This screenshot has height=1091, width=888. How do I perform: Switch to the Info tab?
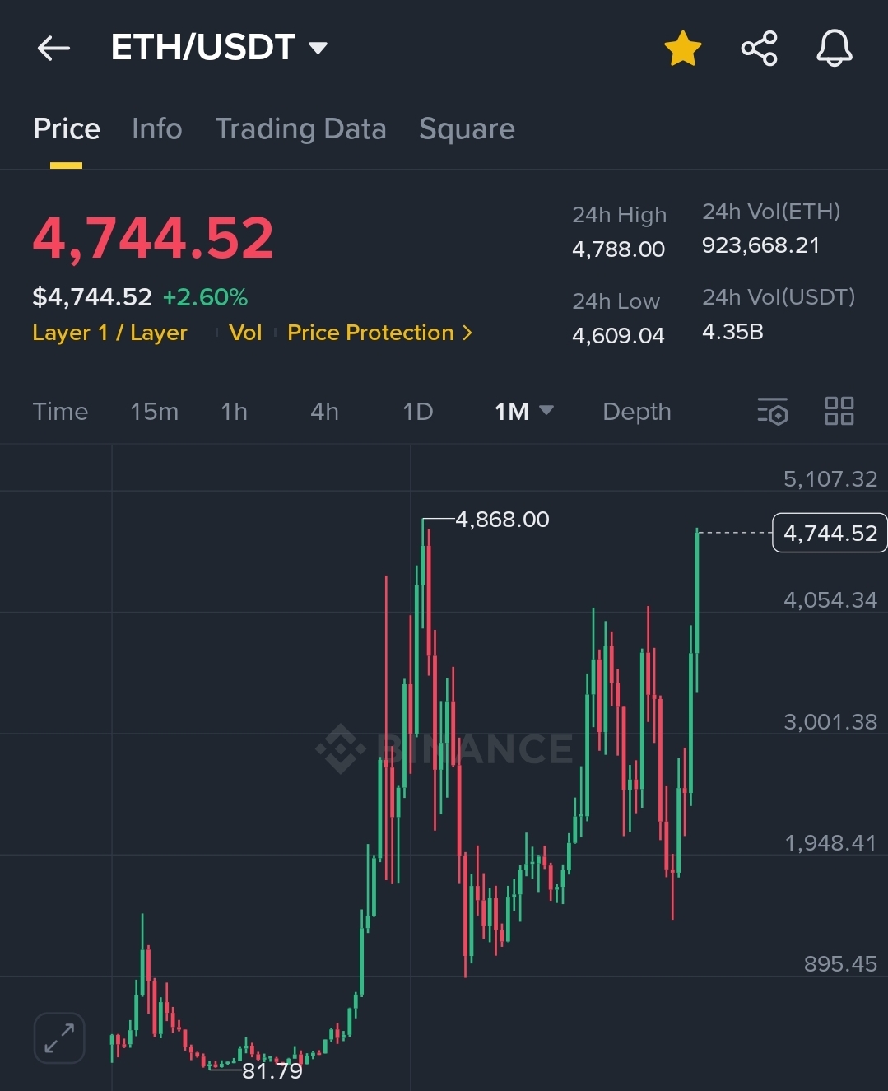point(156,128)
